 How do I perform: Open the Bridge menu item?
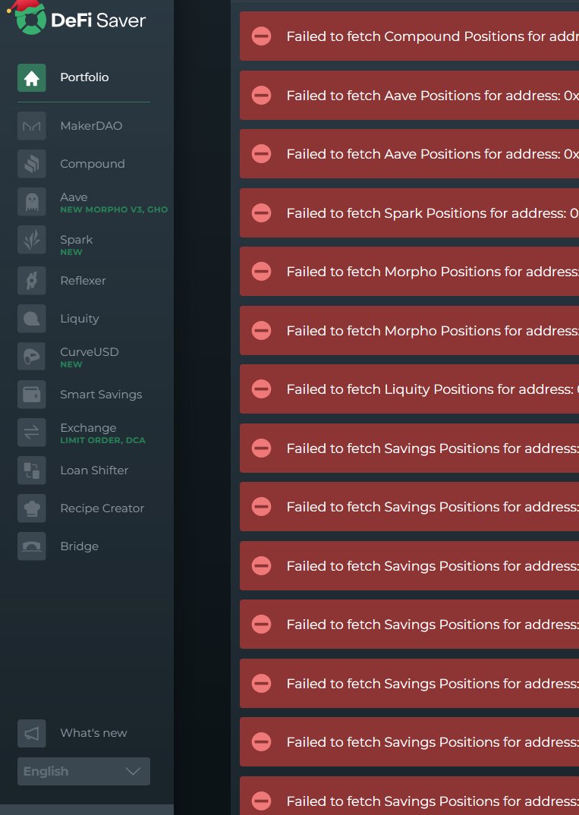click(79, 546)
